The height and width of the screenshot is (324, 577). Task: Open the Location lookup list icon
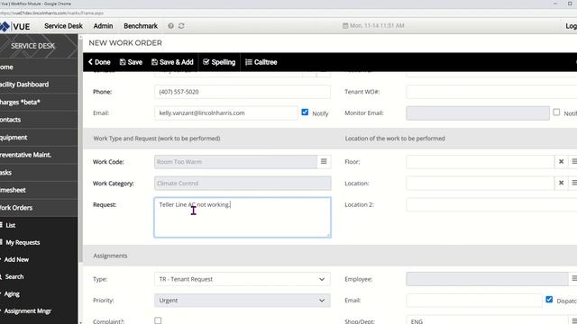[x=573, y=183]
